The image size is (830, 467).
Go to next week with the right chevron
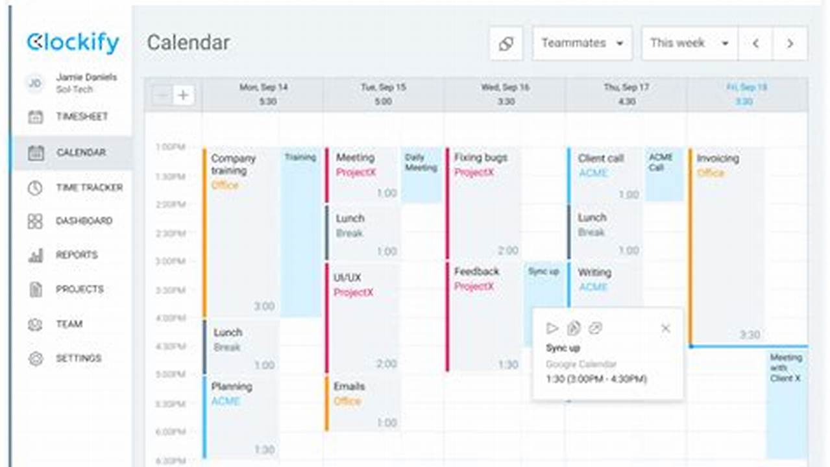[x=789, y=43]
